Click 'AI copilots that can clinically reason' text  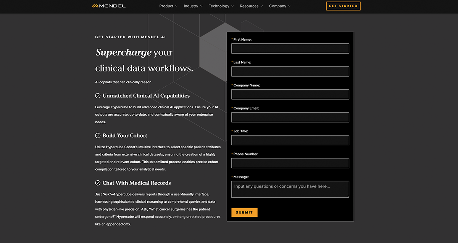tap(123, 82)
